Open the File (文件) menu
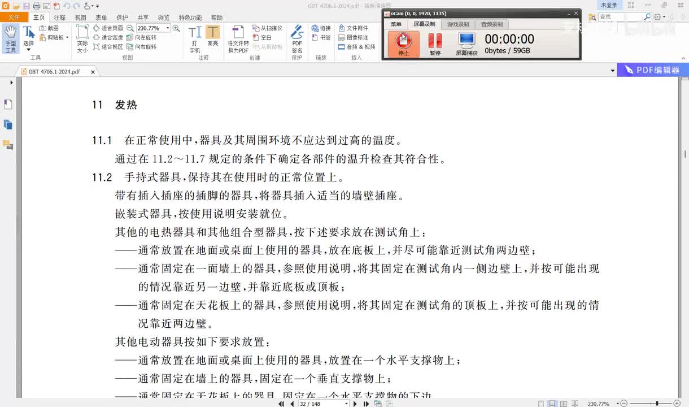 pos(14,18)
